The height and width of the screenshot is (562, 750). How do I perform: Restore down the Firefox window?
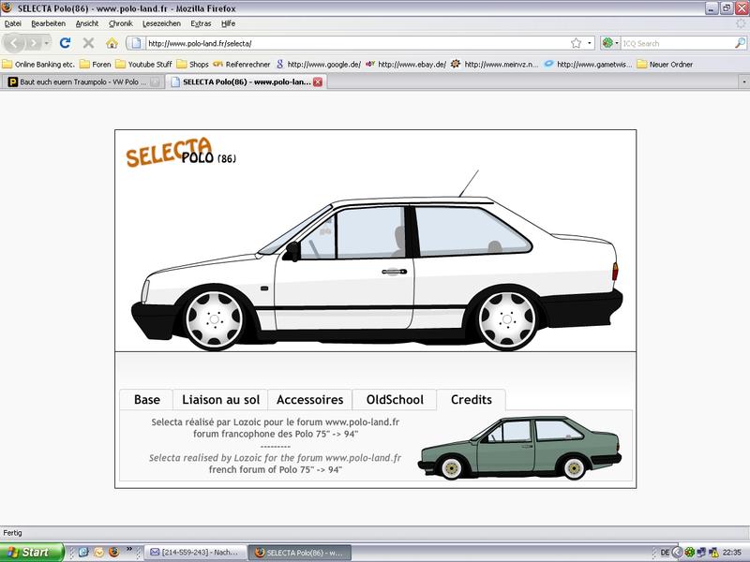tap(727, 8)
